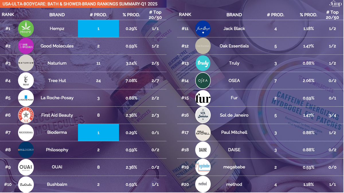This screenshot has width=344, height=193.
Task: Click the Tree Hut logo circle
Action: 26,81
